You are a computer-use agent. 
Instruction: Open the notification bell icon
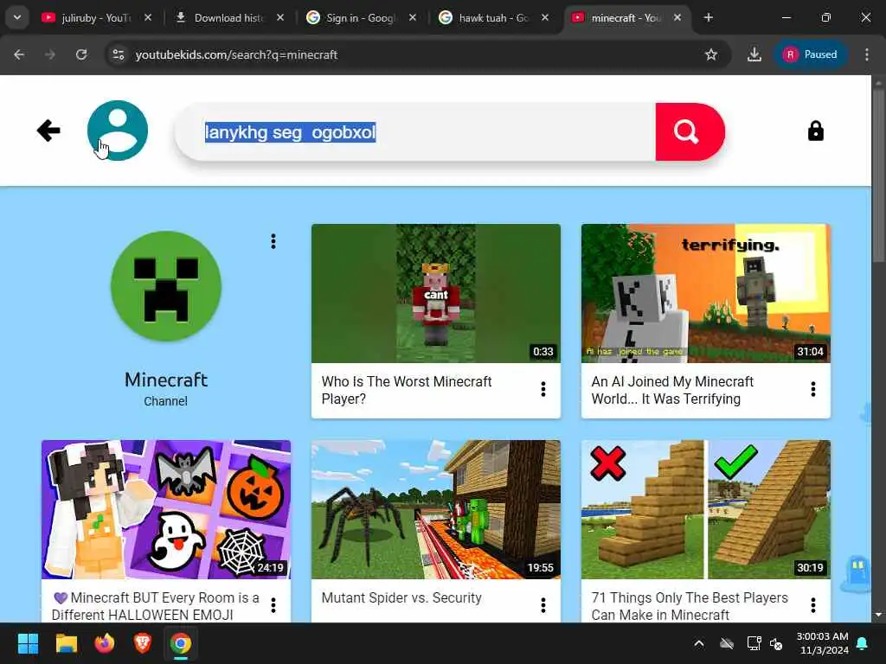pyautogui.click(x=863, y=643)
